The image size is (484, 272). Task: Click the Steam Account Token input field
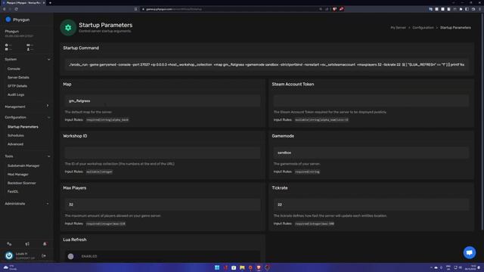[x=371, y=100]
